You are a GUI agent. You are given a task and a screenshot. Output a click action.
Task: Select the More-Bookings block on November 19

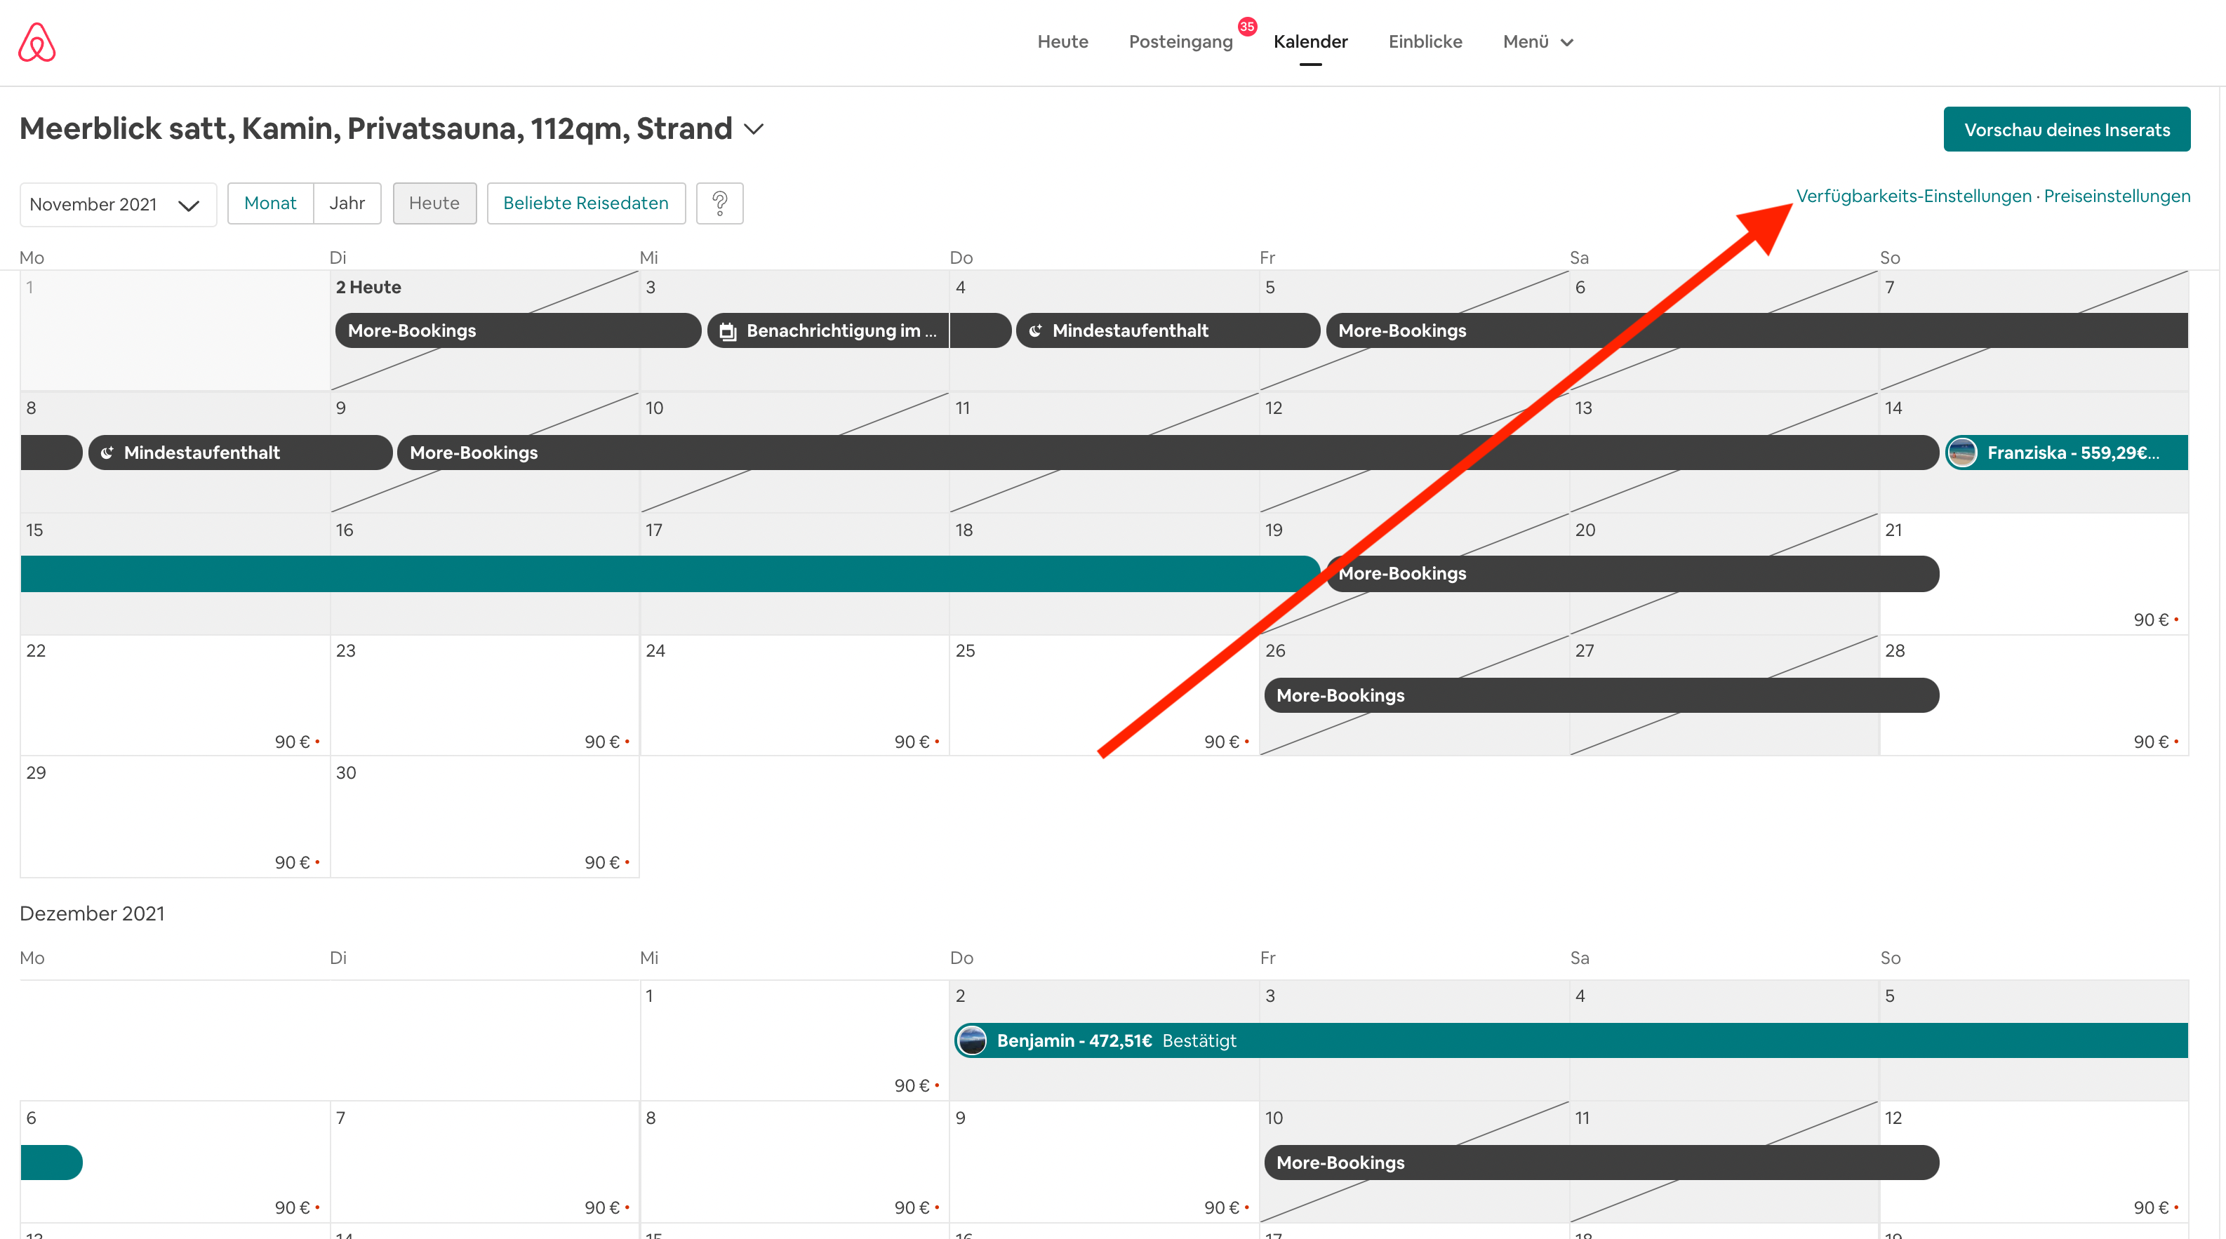point(1632,574)
